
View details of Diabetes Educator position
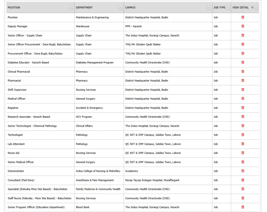pyautogui.click(x=243, y=63)
